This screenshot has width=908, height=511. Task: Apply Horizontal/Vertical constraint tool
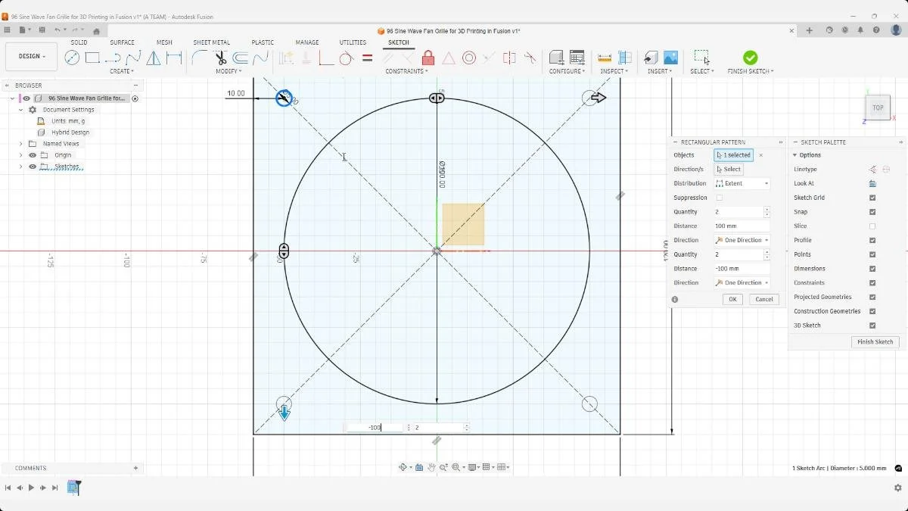click(326, 58)
